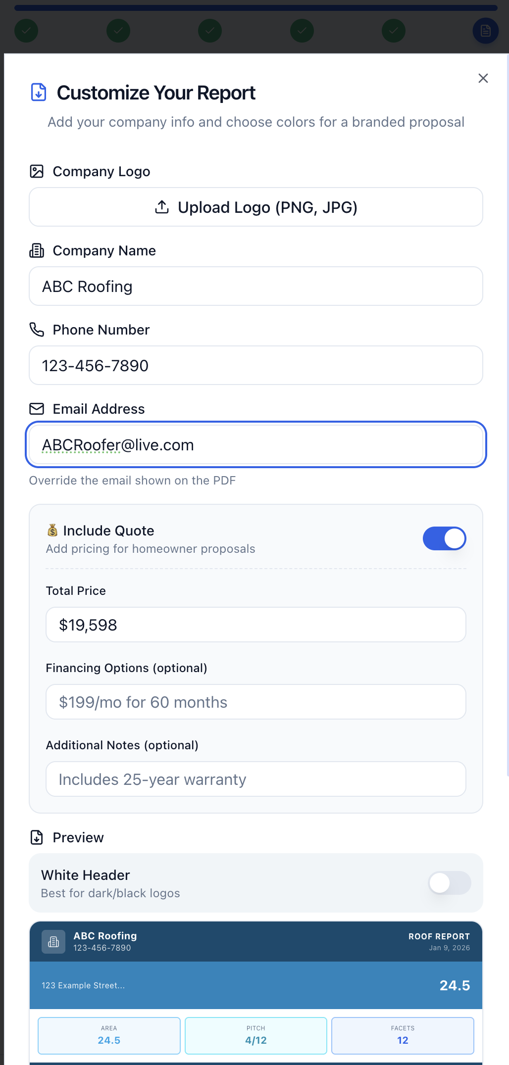The width and height of the screenshot is (509, 1065).
Task: Click the Phone Number handset icon
Action: pos(37,330)
